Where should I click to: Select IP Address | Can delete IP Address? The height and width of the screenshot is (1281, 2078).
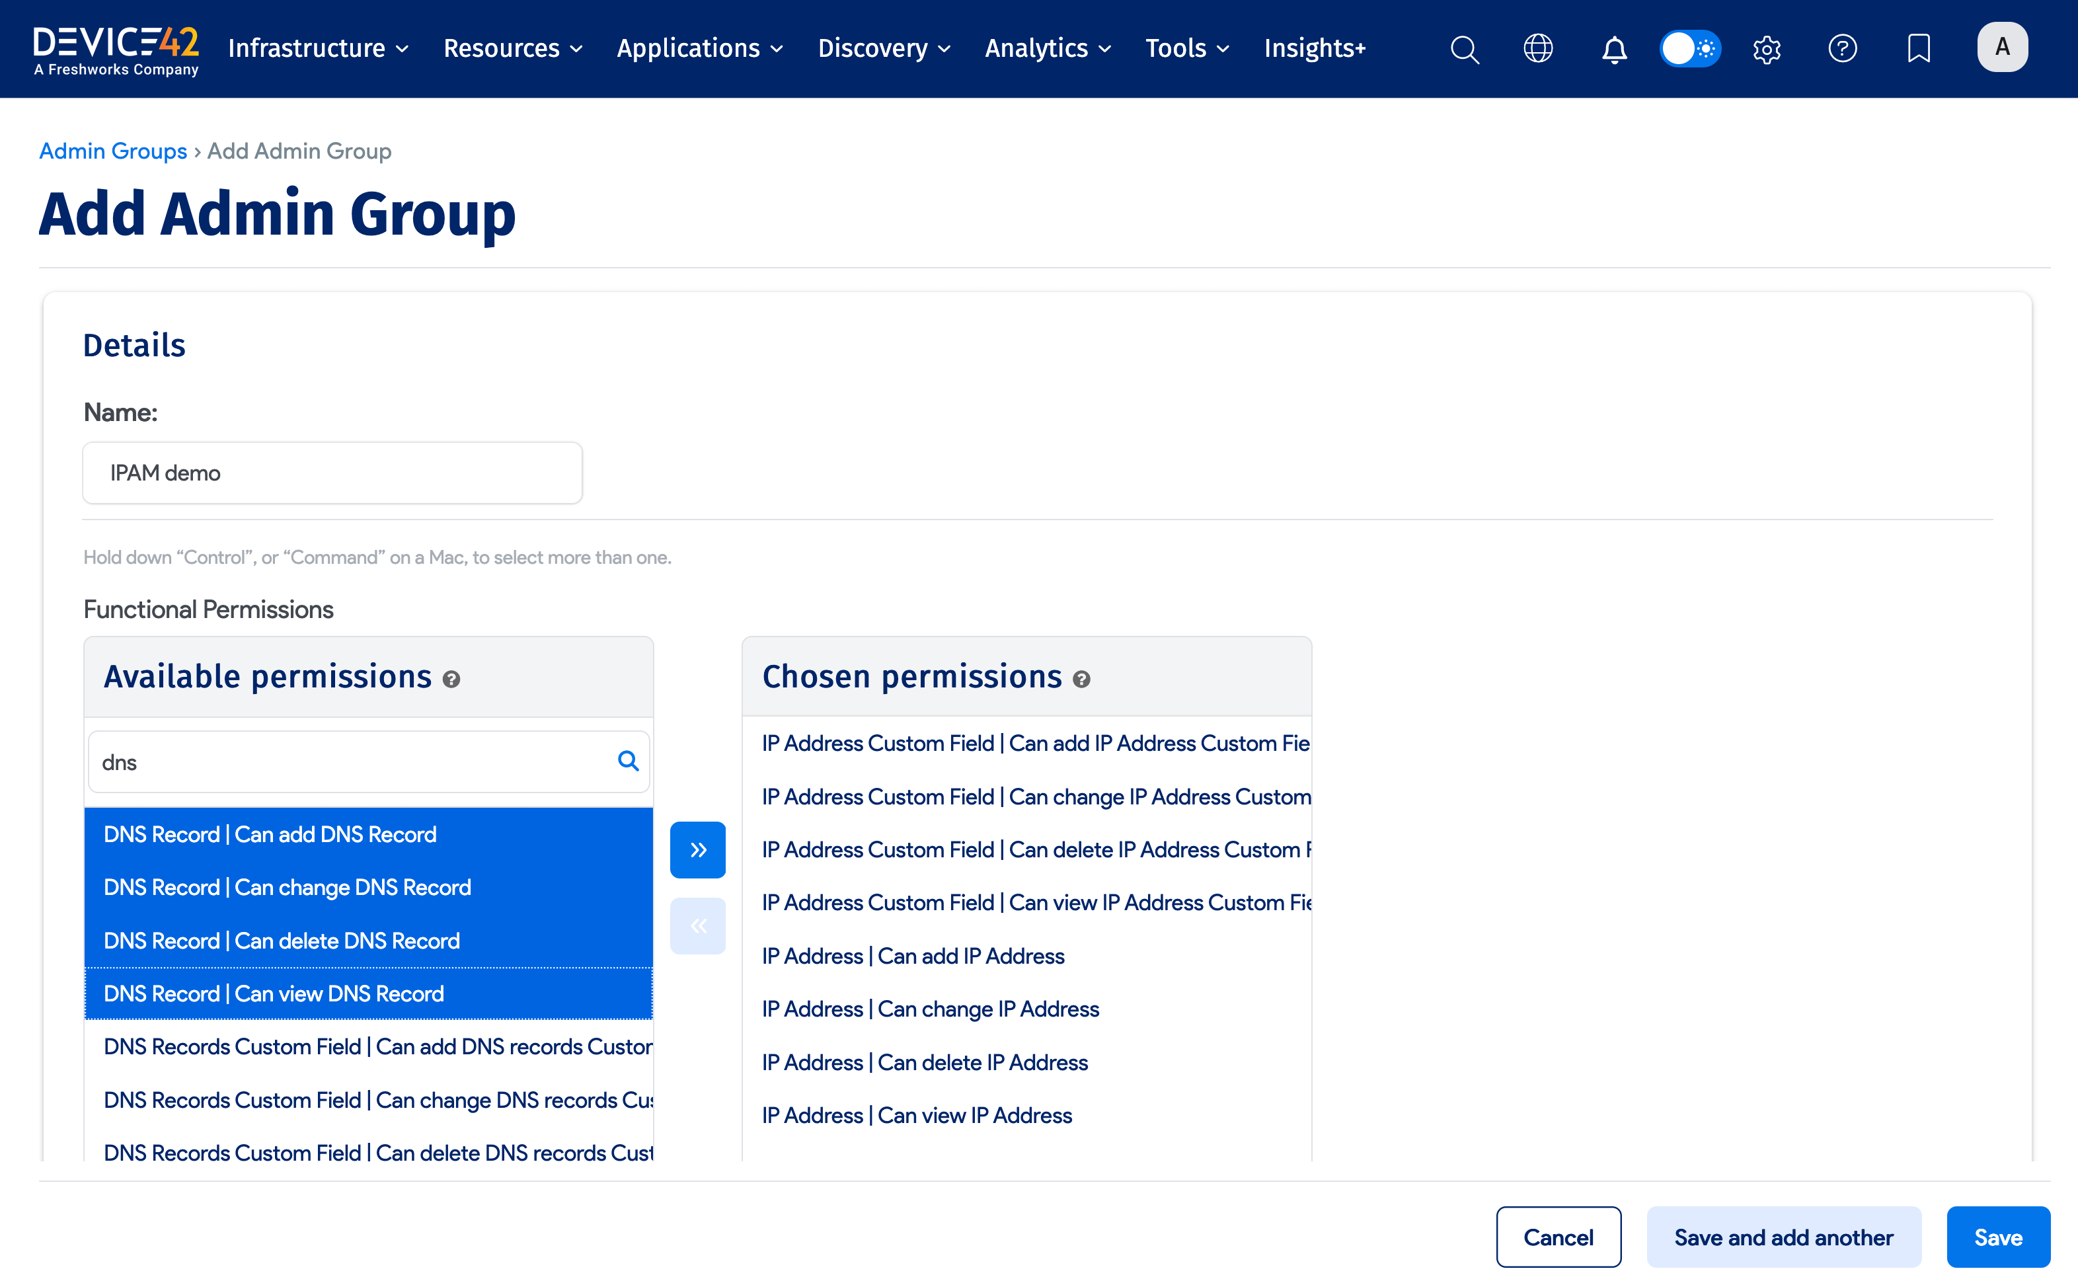[x=924, y=1062]
